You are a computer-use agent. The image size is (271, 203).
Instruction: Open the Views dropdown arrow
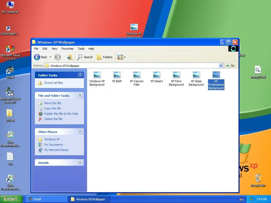click(x=125, y=57)
